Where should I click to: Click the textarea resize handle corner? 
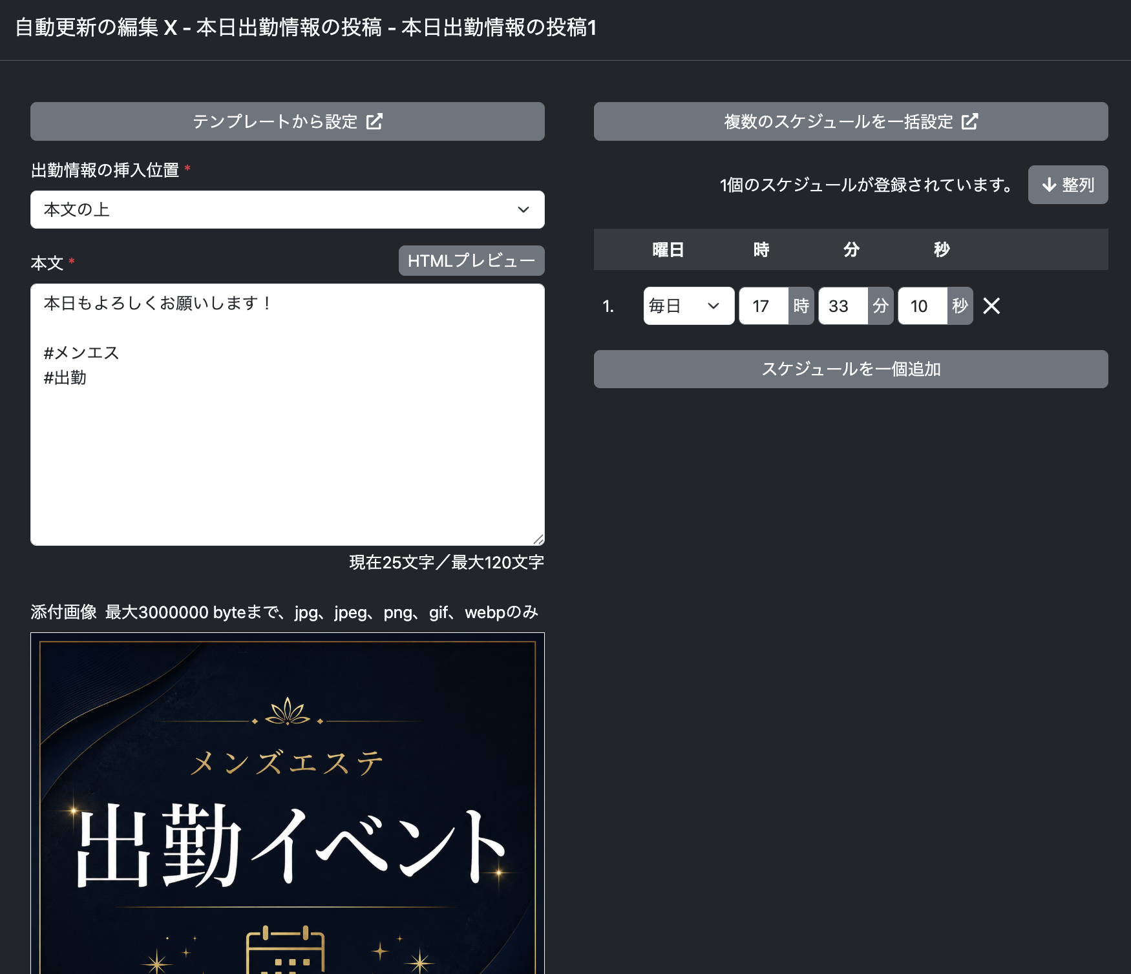point(538,539)
